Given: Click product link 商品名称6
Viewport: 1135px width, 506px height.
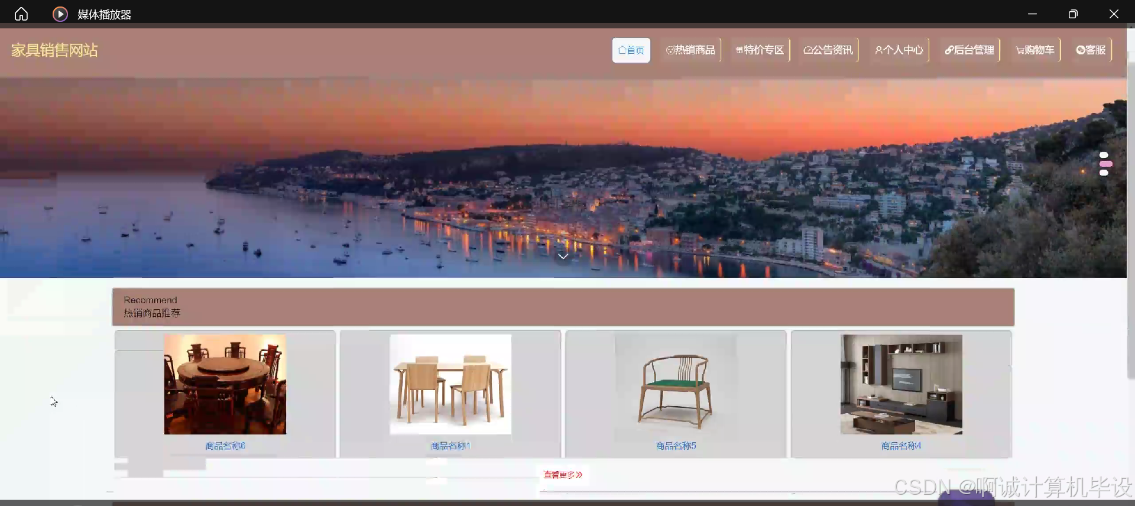Looking at the screenshot, I should pyautogui.click(x=225, y=446).
